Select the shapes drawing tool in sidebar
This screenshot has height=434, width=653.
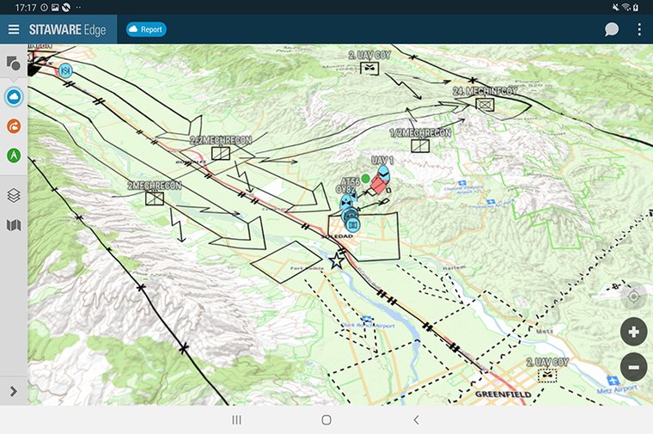coord(14,64)
